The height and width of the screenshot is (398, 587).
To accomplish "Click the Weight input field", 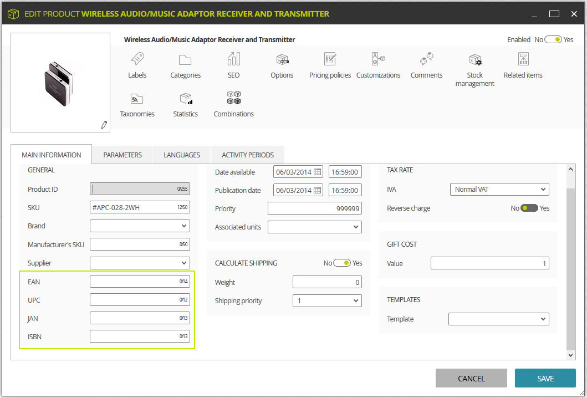I will (x=327, y=282).
